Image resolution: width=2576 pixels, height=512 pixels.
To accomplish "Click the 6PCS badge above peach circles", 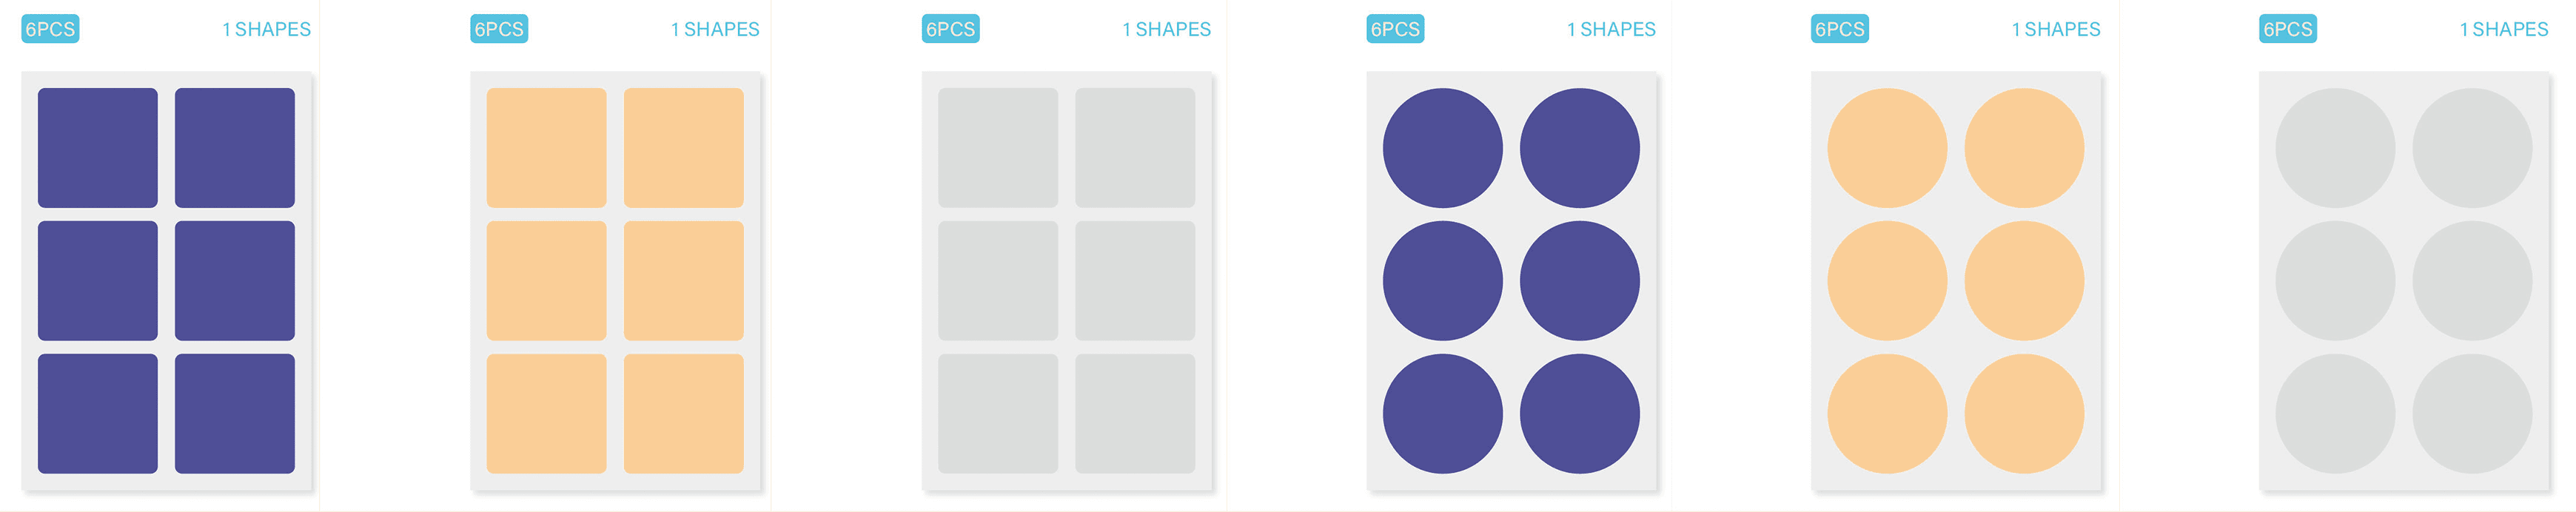I will pyautogui.click(x=1840, y=29).
